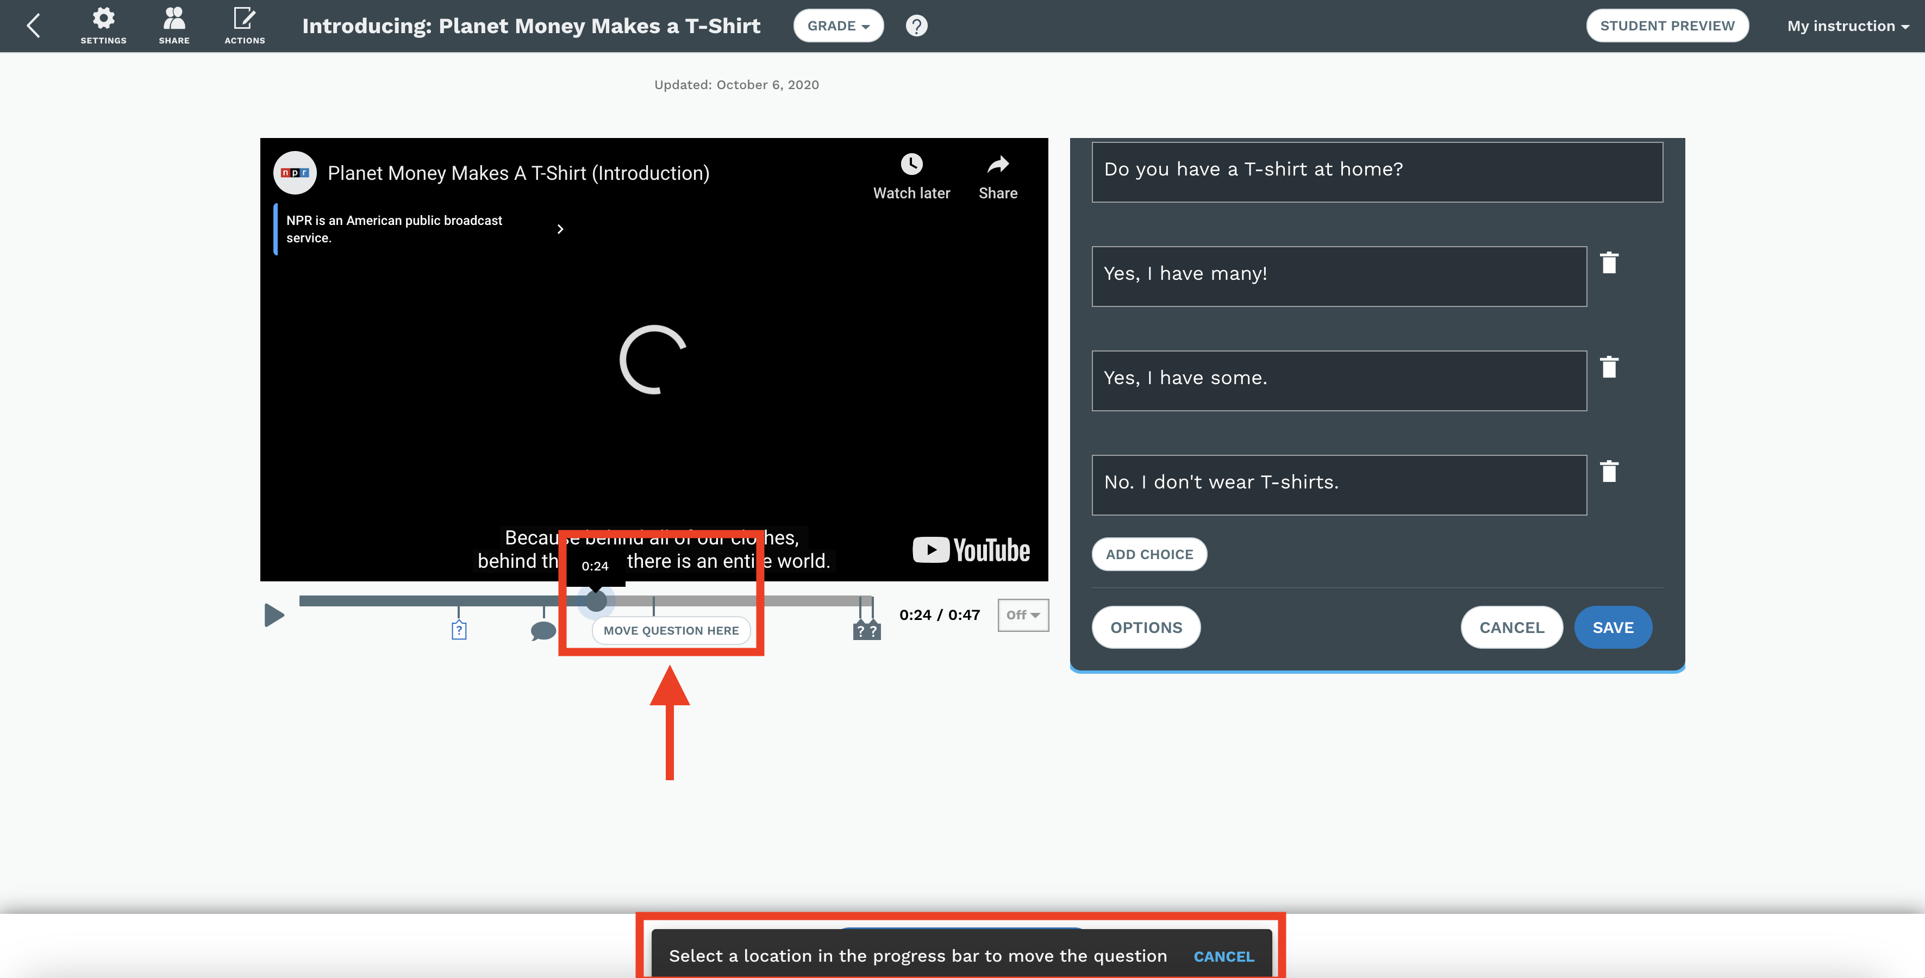
Task: Click the lesson title heading
Action: 530,26
